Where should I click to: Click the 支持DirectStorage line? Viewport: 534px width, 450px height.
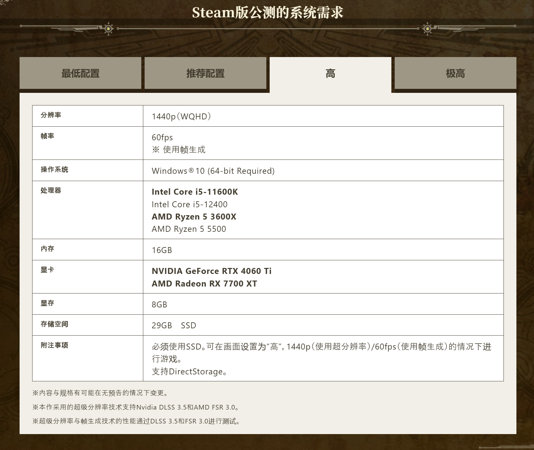[x=189, y=371]
